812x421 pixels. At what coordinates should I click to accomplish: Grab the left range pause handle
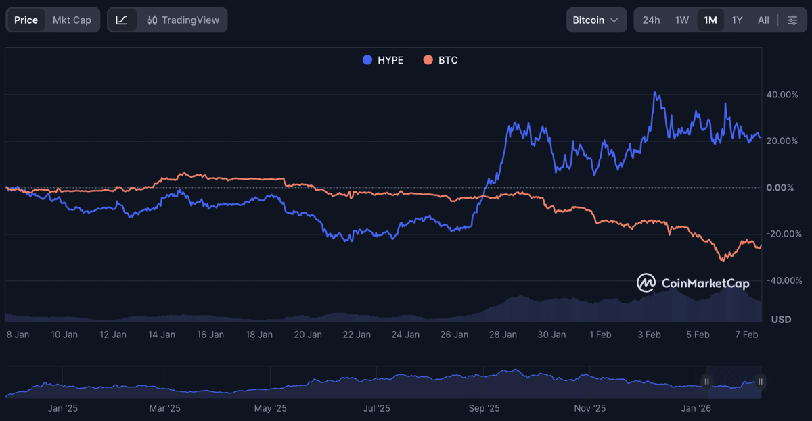[x=706, y=382]
